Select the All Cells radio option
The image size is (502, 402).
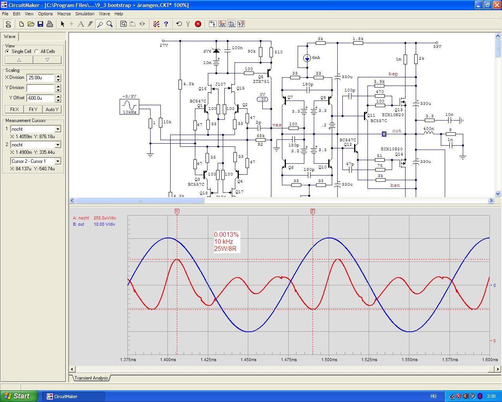(x=36, y=51)
